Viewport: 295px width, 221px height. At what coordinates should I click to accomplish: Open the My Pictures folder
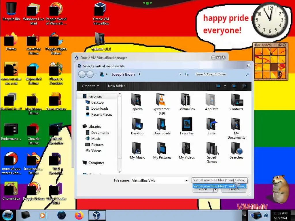[162, 150]
